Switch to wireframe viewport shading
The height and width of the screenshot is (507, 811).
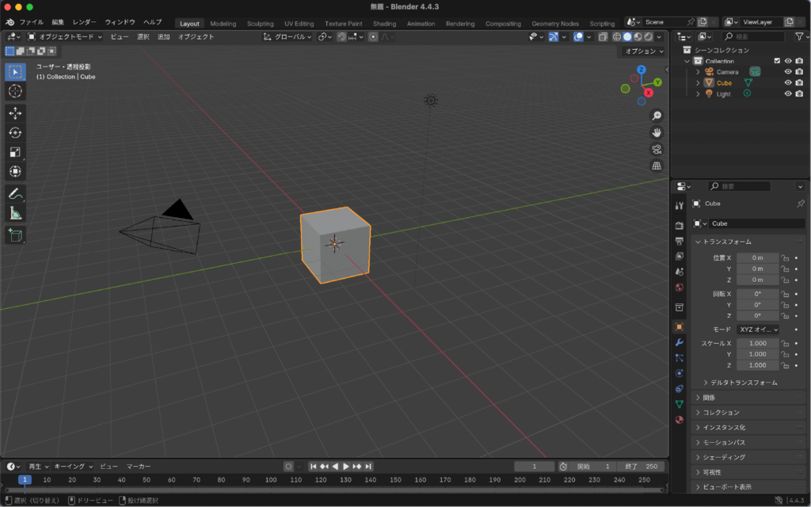(x=616, y=36)
